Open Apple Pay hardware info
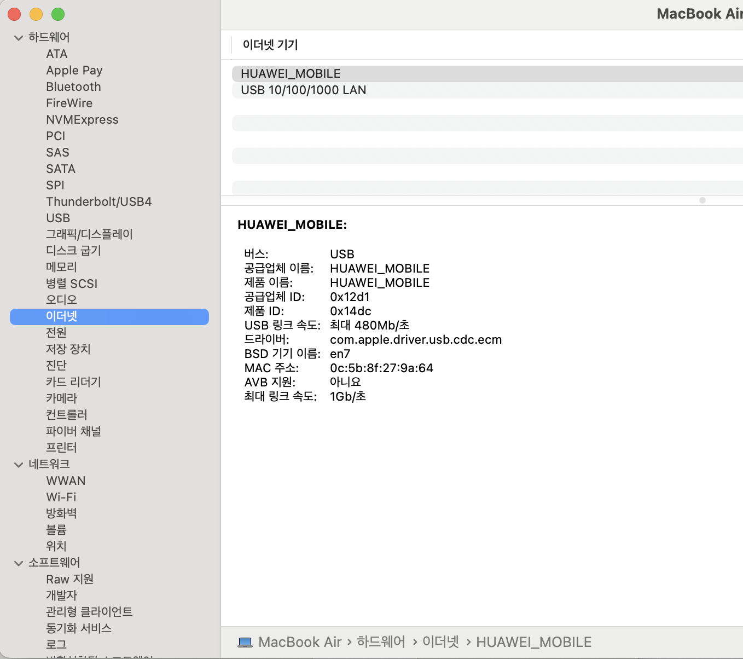This screenshot has width=743, height=659. point(74,71)
